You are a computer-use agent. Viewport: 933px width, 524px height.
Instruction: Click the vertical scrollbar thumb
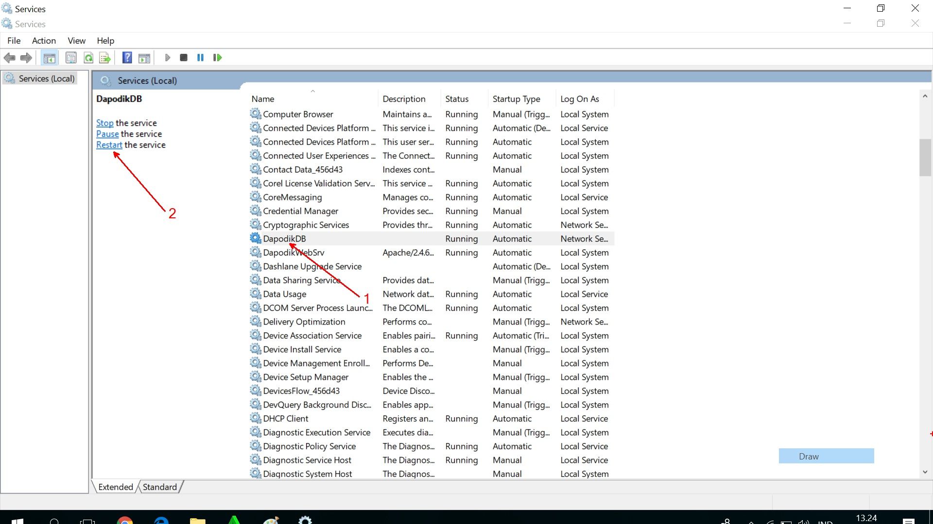click(x=925, y=158)
